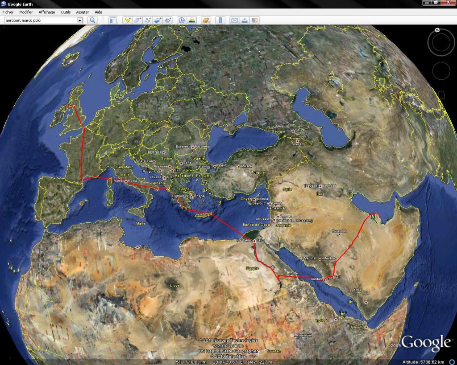Click the Belgrade capital star marker
The height and width of the screenshot is (365, 457).
coord(164,152)
